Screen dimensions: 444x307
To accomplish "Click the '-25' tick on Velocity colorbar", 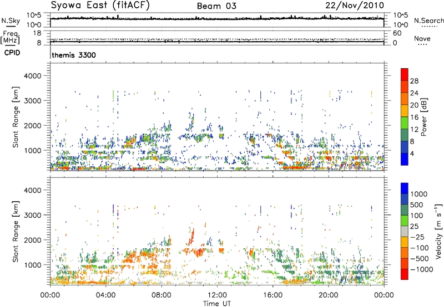I will click(417, 237).
